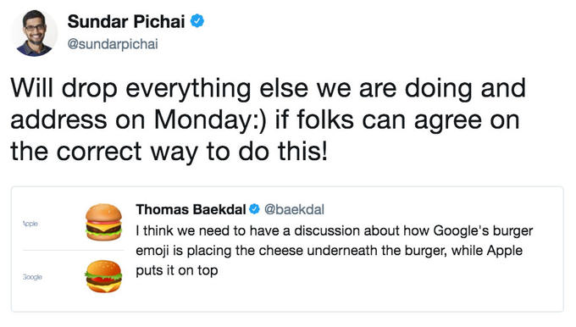576x327 pixels.
Task: Click the Sundar Pichai display name
Action: [126, 21]
